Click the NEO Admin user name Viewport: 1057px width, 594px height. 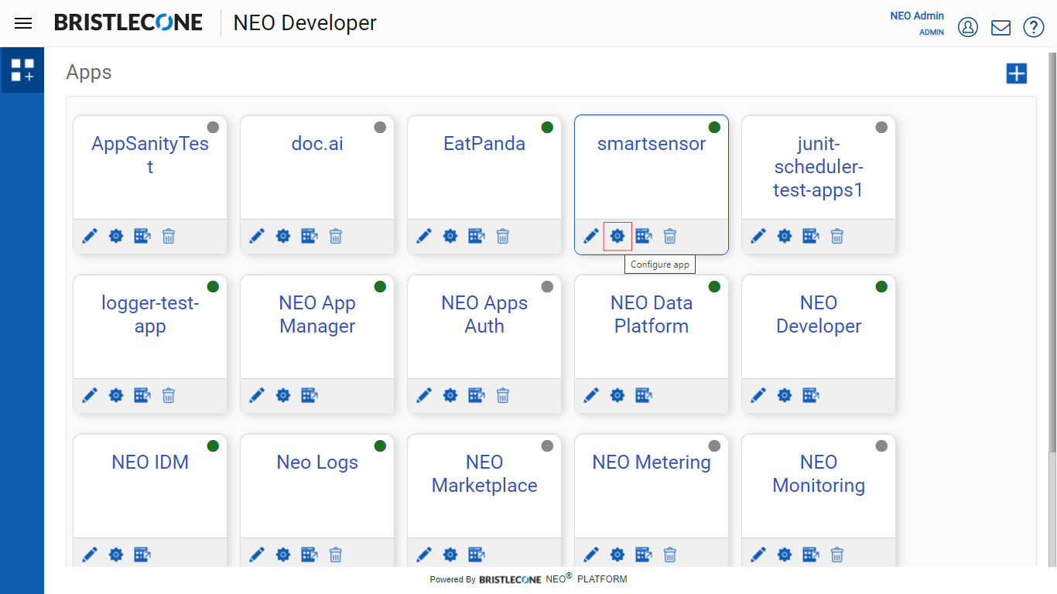917,15
